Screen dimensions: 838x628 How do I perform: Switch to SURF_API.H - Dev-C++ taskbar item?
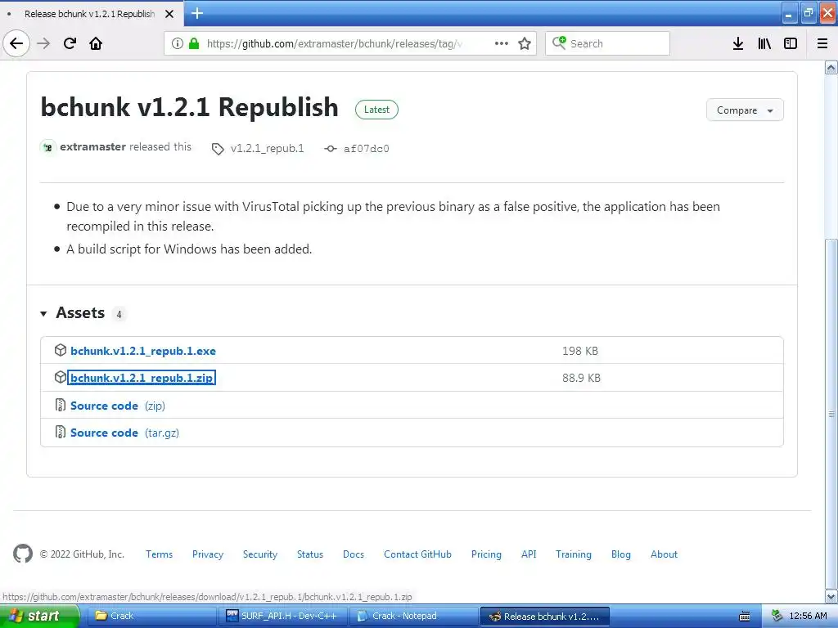[283, 616]
